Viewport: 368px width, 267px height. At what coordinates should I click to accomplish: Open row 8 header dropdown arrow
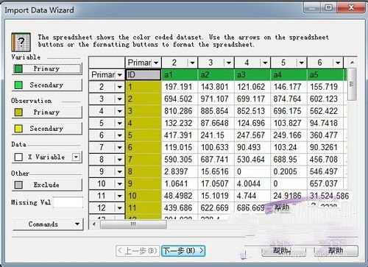point(120,160)
